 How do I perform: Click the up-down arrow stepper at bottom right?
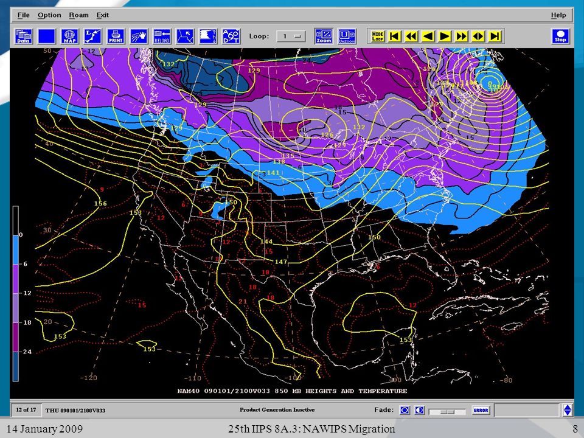click(567, 411)
